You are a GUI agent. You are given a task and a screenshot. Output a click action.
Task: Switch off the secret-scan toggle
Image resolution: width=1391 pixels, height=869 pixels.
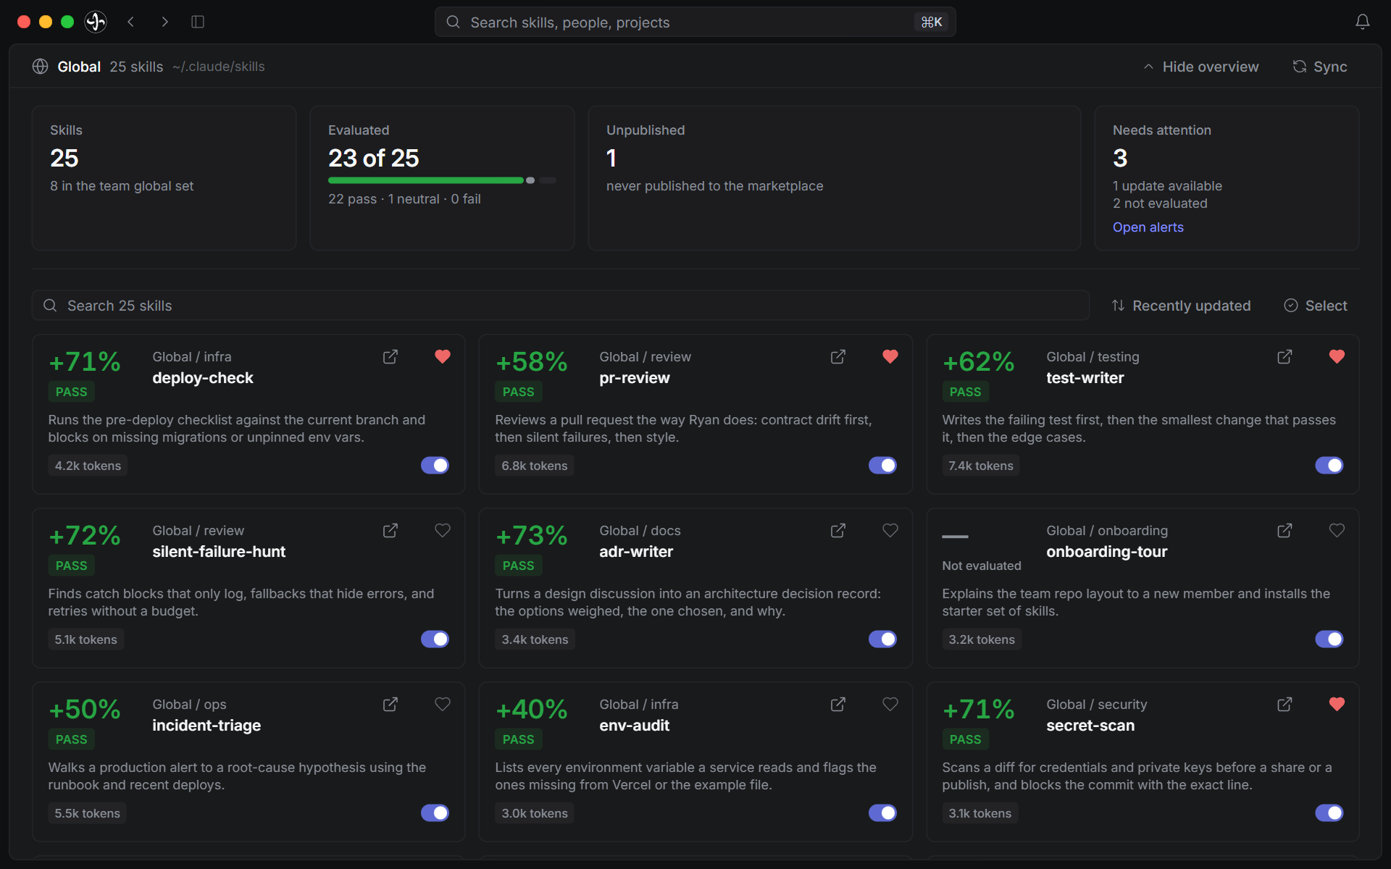click(1329, 813)
